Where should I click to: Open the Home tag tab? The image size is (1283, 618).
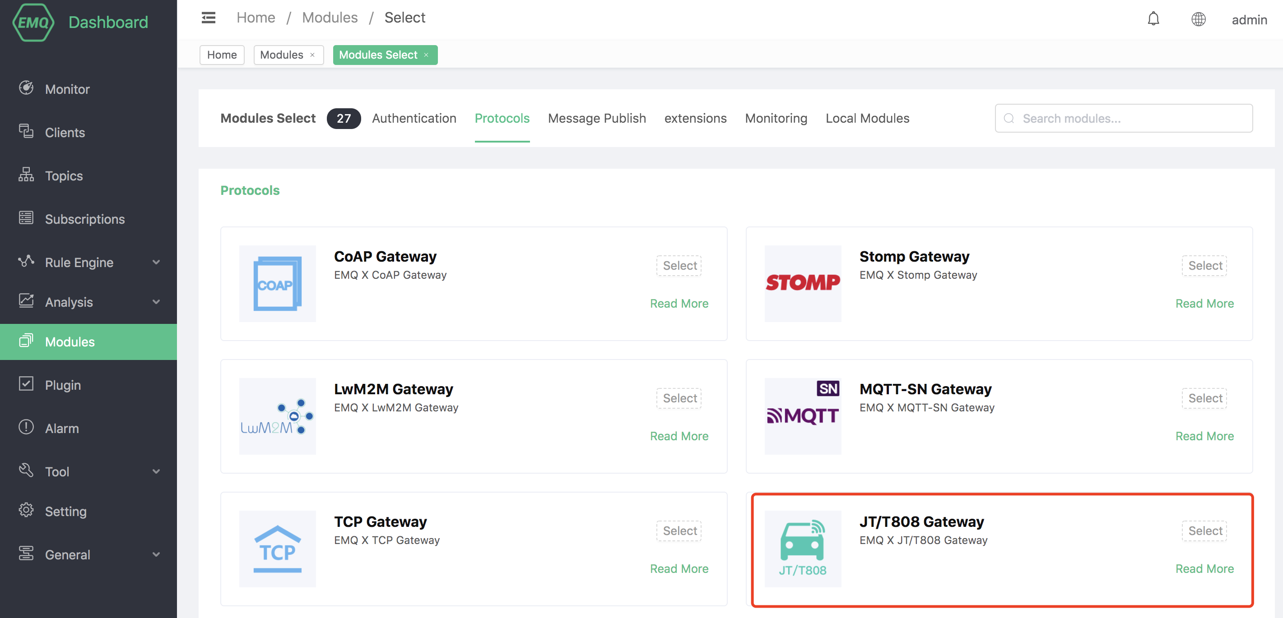(x=222, y=55)
